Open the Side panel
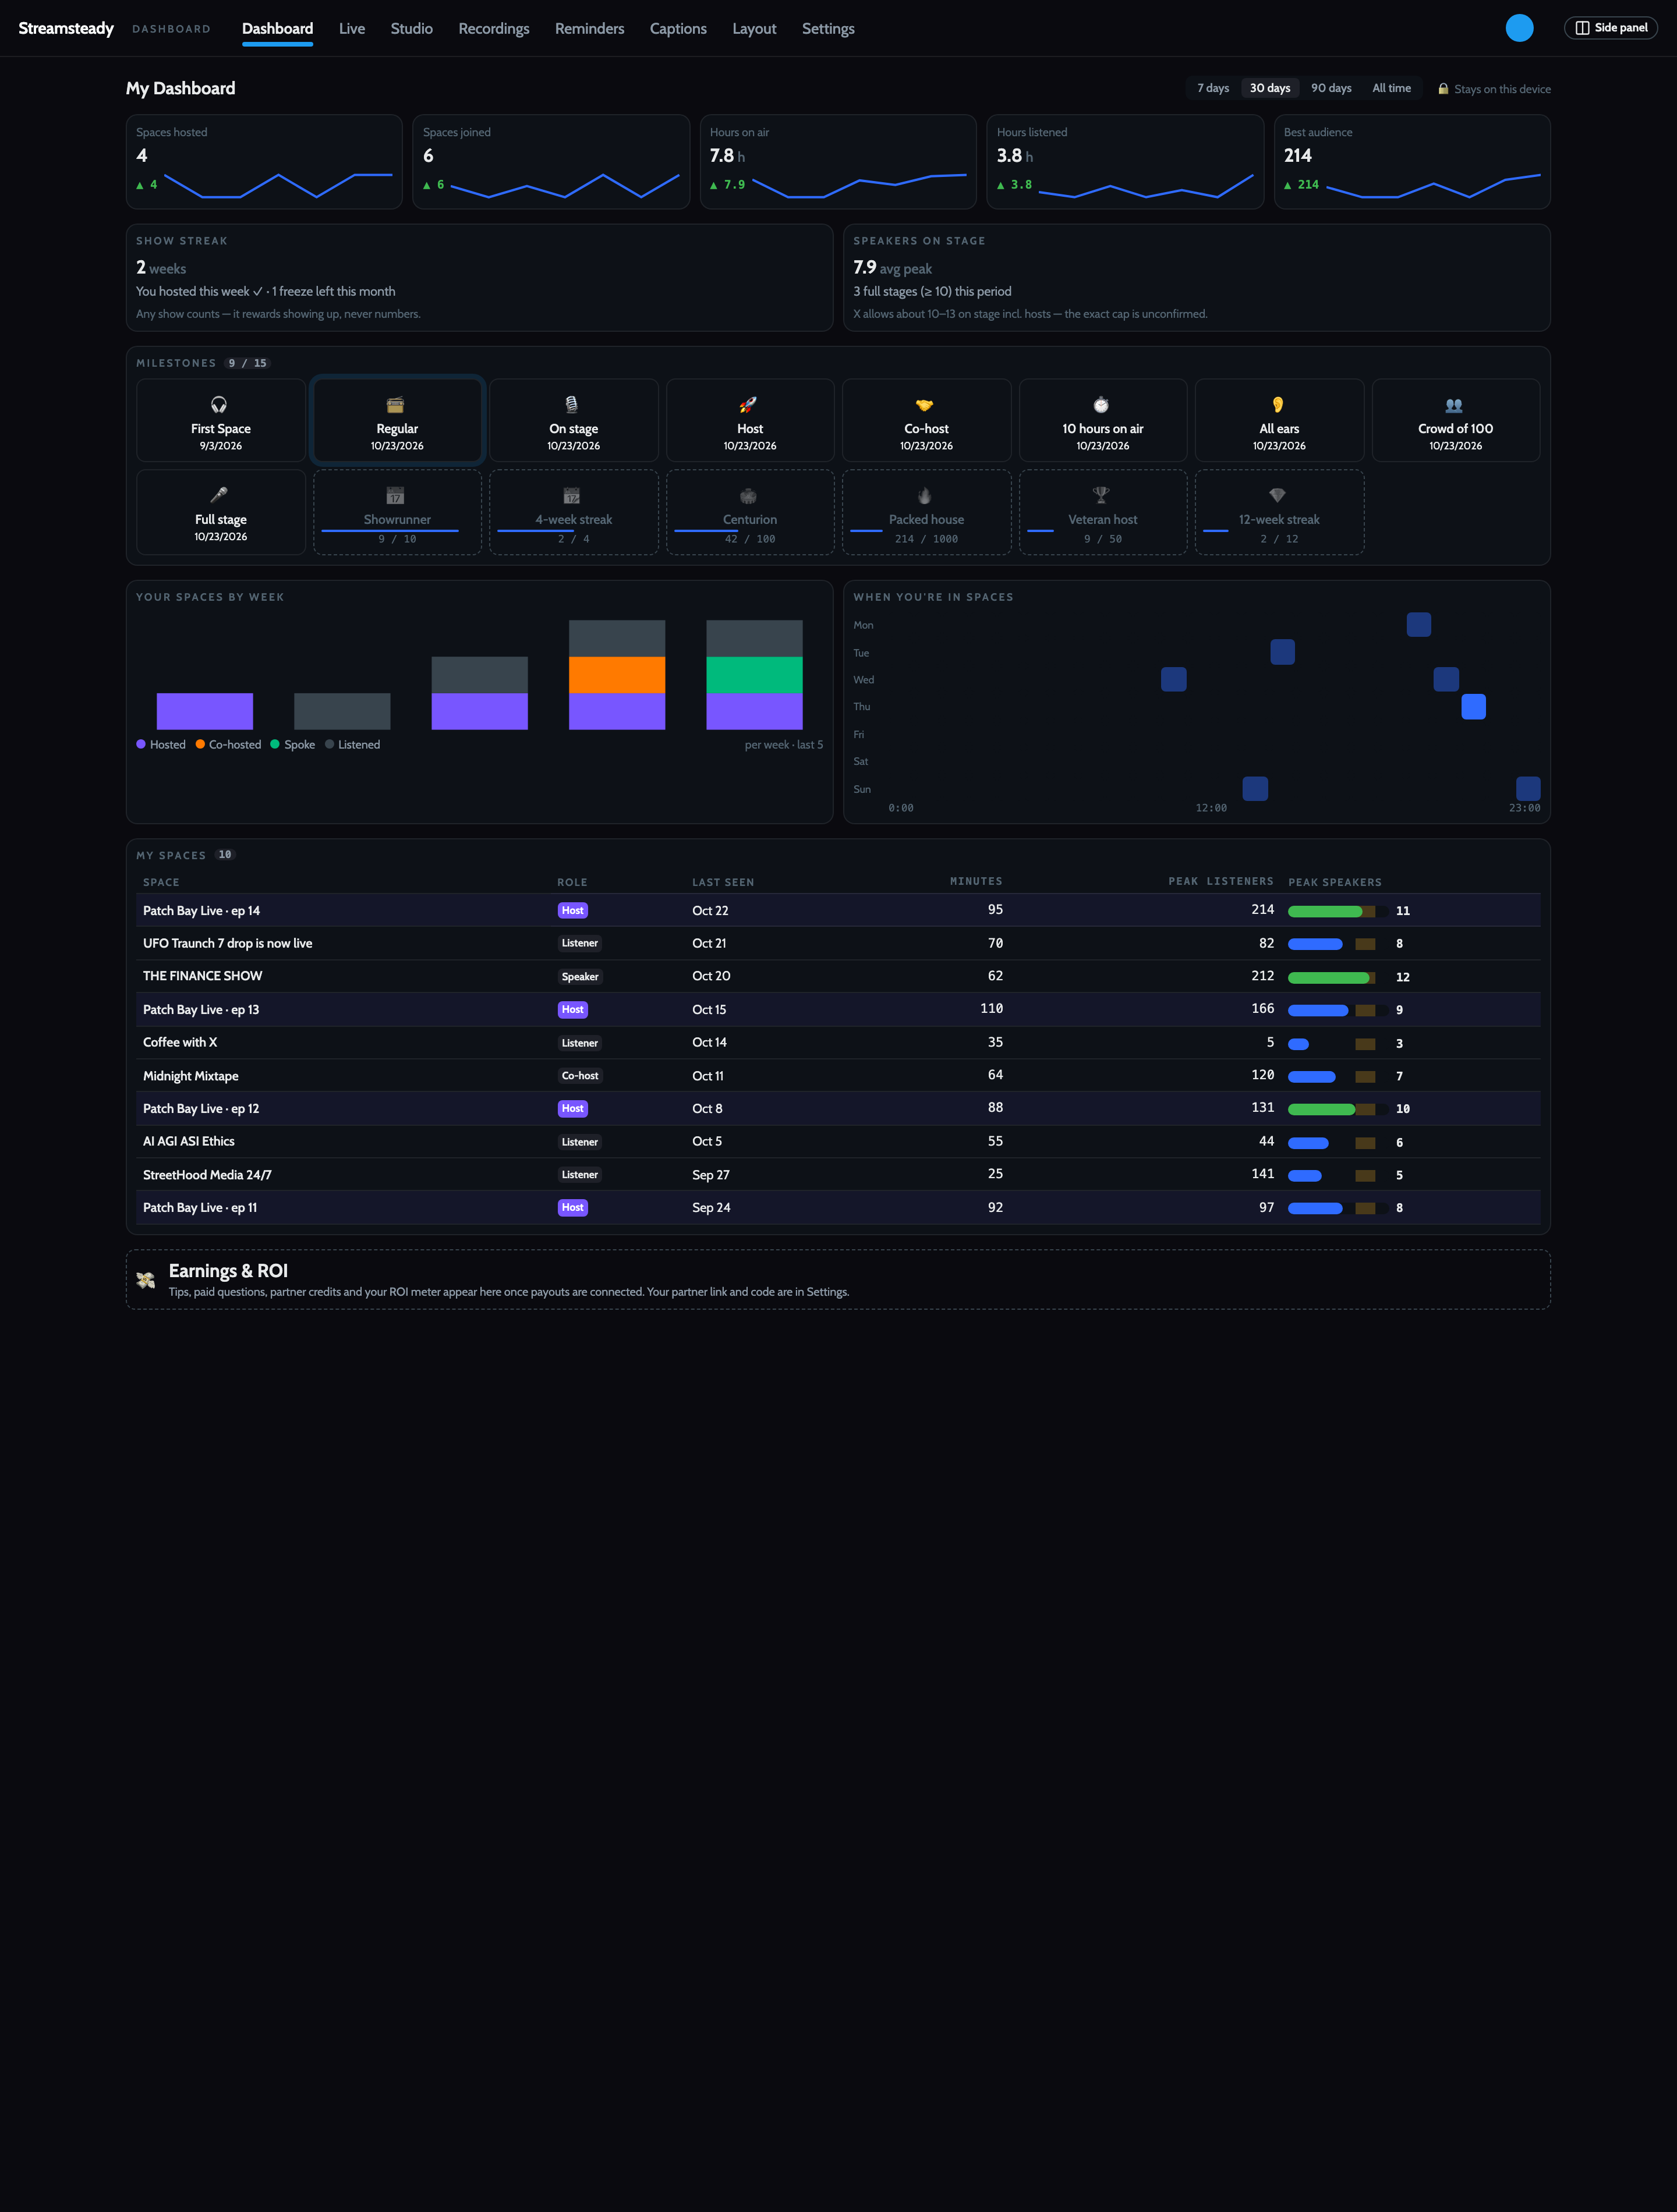The image size is (1677, 2212). [1610, 28]
